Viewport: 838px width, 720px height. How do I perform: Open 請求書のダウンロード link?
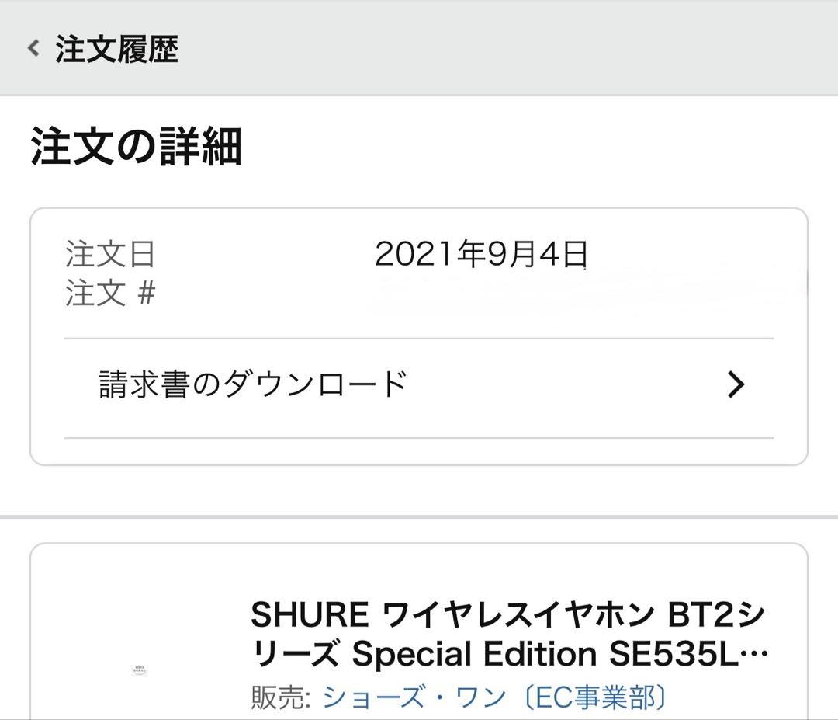click(250, 381)
